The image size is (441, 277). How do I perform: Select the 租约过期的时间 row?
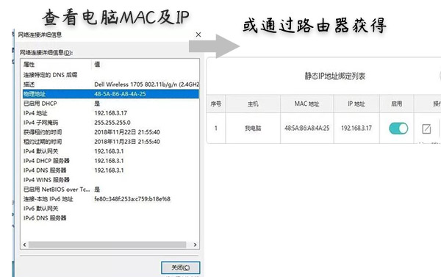(x=110, y=142)
